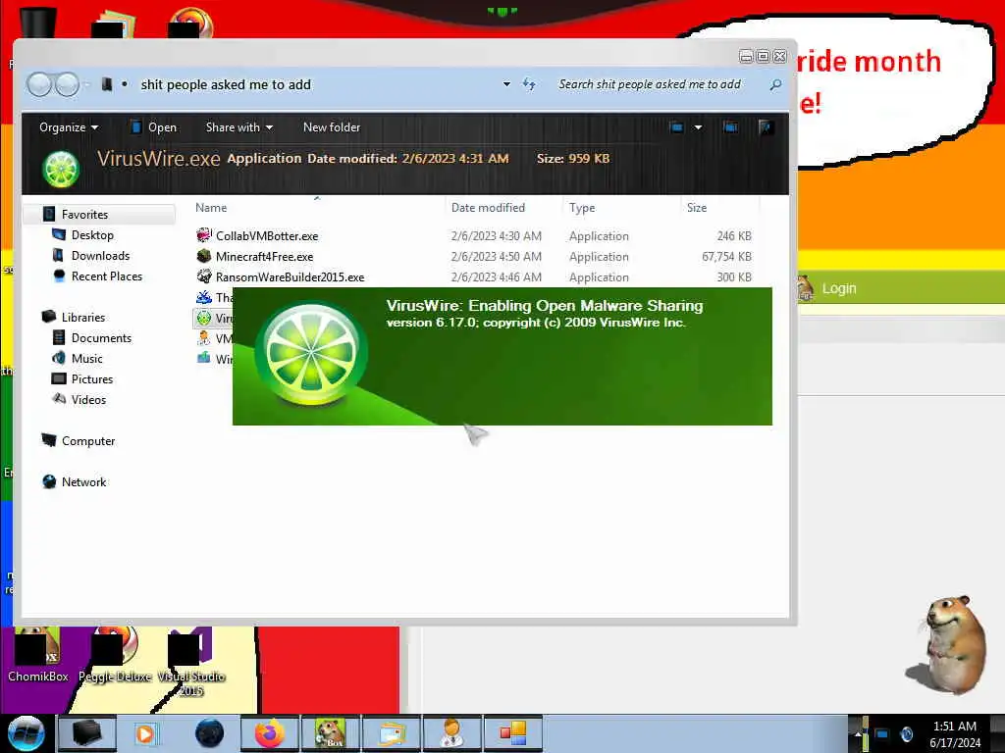
Task: Open the Explorer window taskbar icon
Action: 391,733
